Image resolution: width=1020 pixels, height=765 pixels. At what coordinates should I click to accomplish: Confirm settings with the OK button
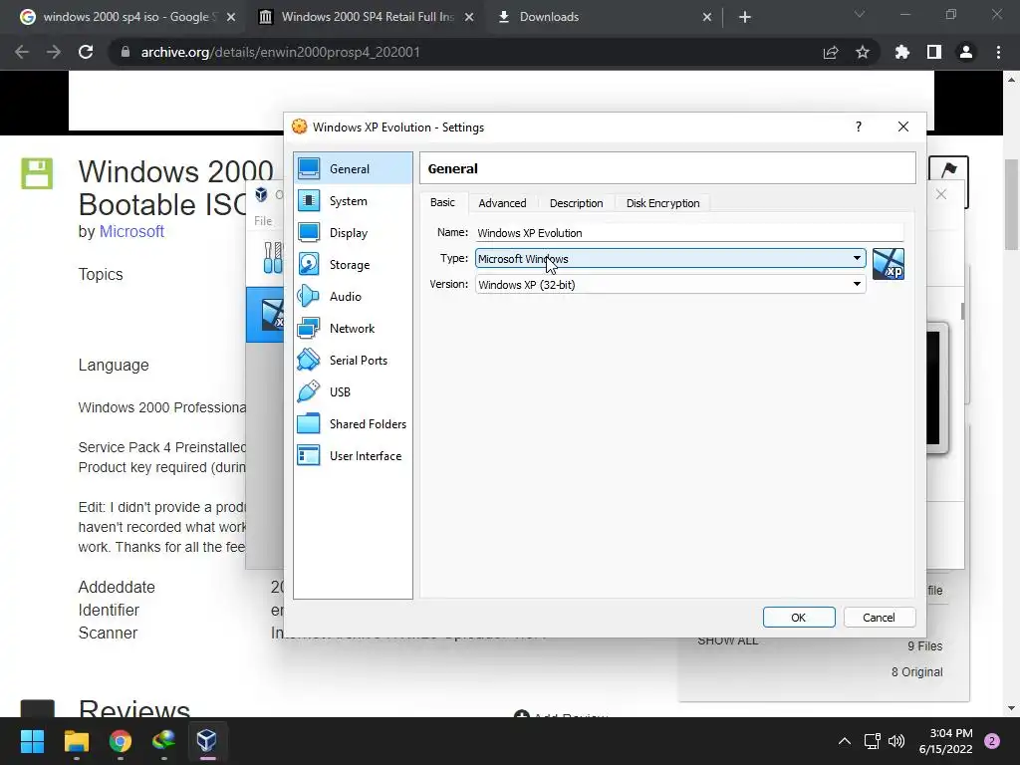click(799, 618)
